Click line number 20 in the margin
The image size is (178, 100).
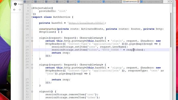pyautogui.click(x=27, y=50)
